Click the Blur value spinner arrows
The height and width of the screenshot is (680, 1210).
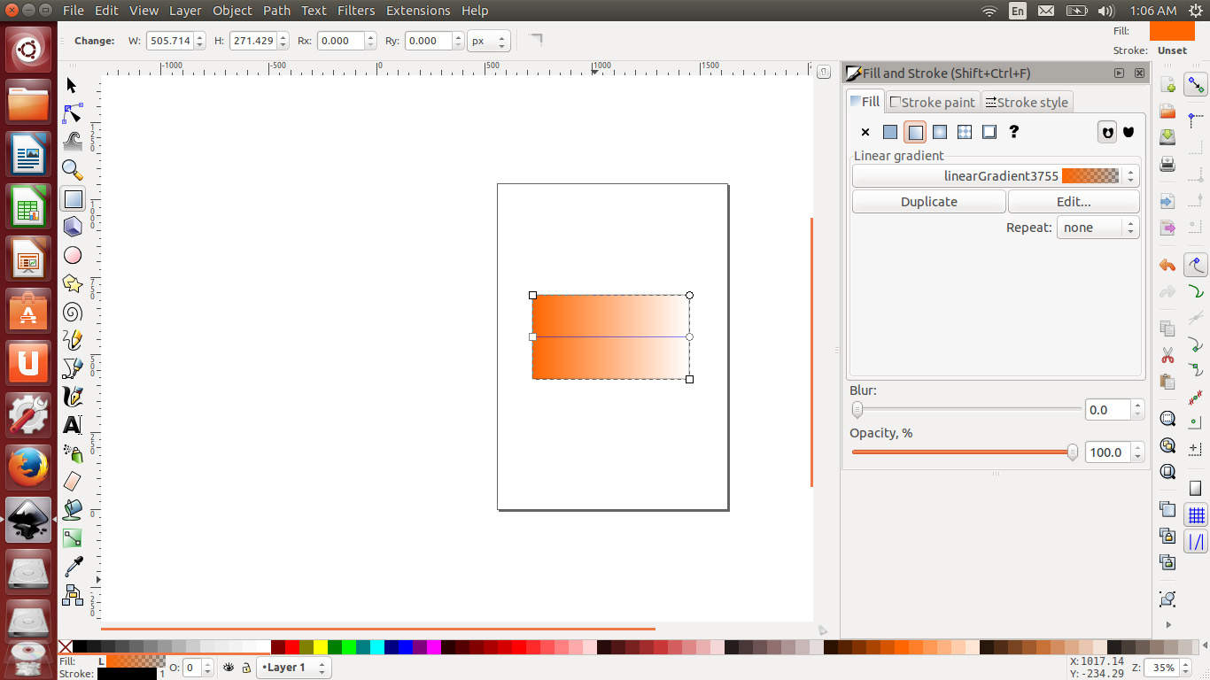(1137, 410)
